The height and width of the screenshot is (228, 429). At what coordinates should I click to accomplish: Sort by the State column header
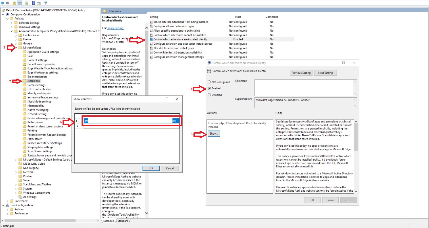pyautogui.click(x=238, y=17)
